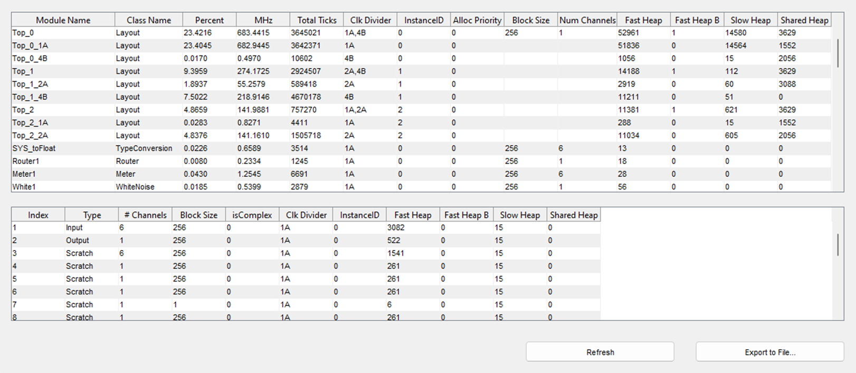Click the Alloc Priority column header

[477, 20]
